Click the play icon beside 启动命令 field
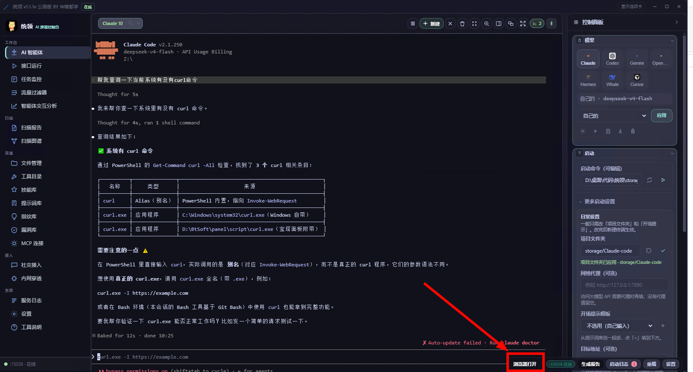 663,180
